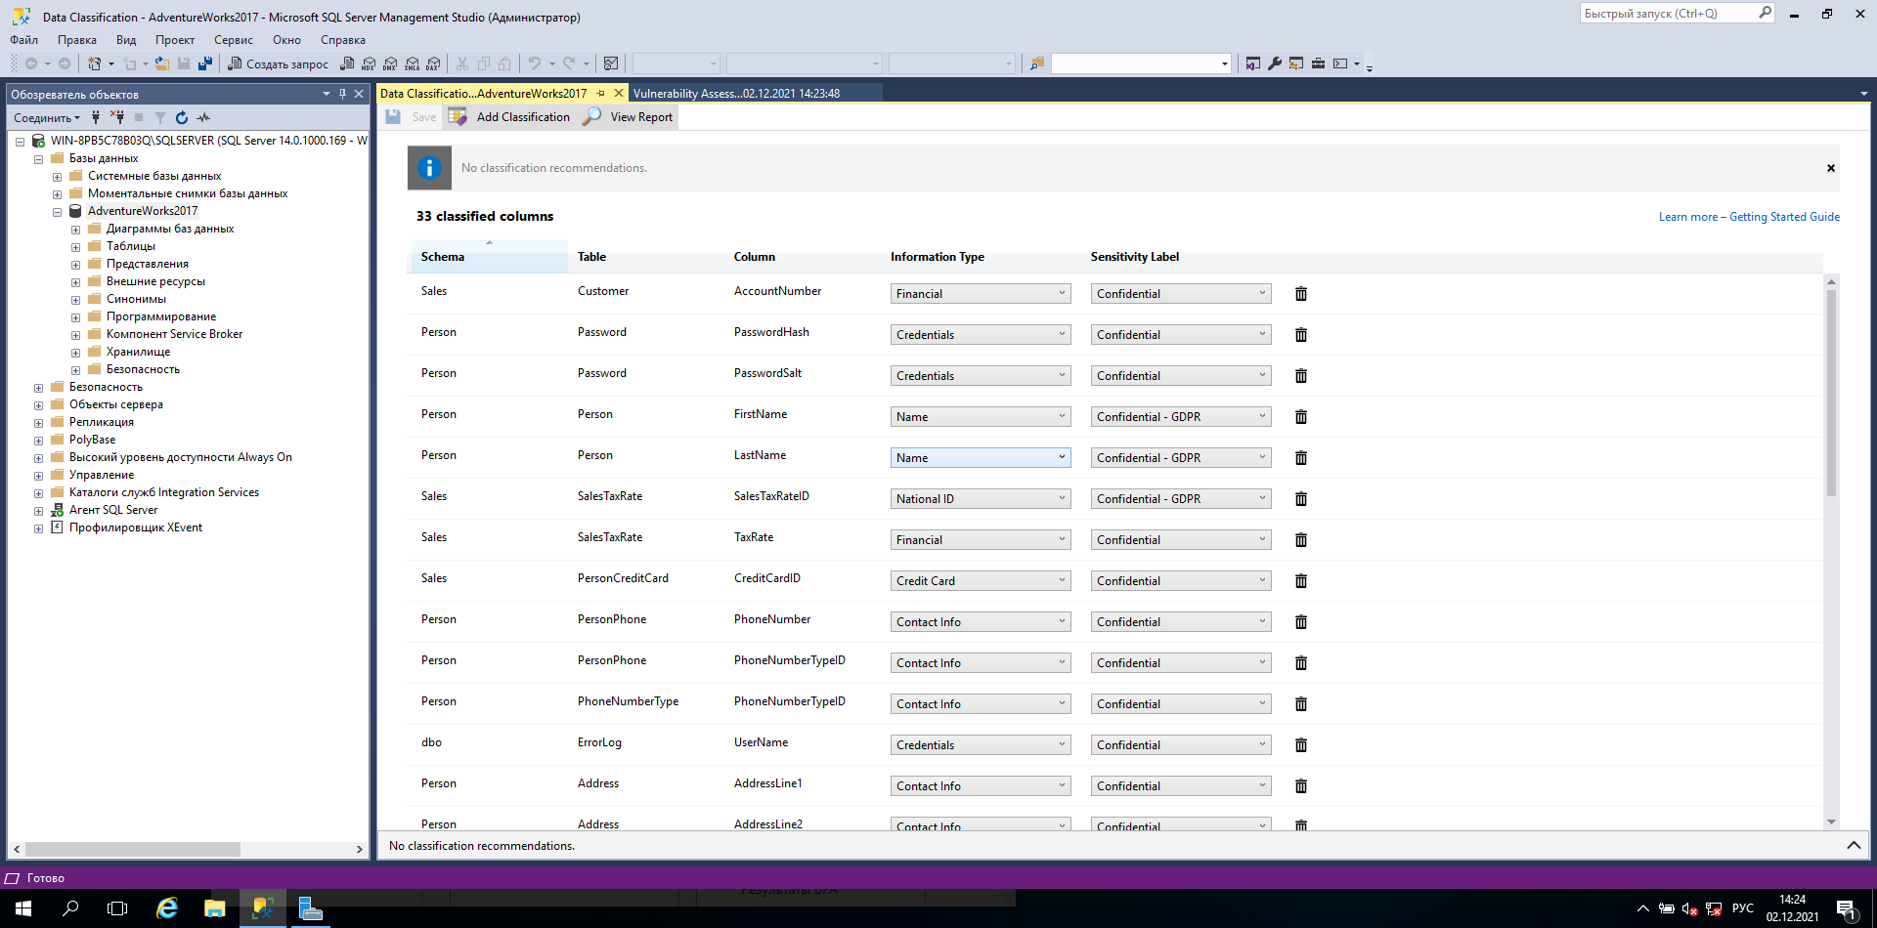
Task: Open the Файл menu
Action: click(23, 40)
